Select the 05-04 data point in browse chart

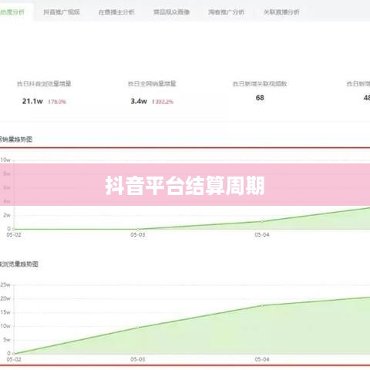click(x=262, y=305)
